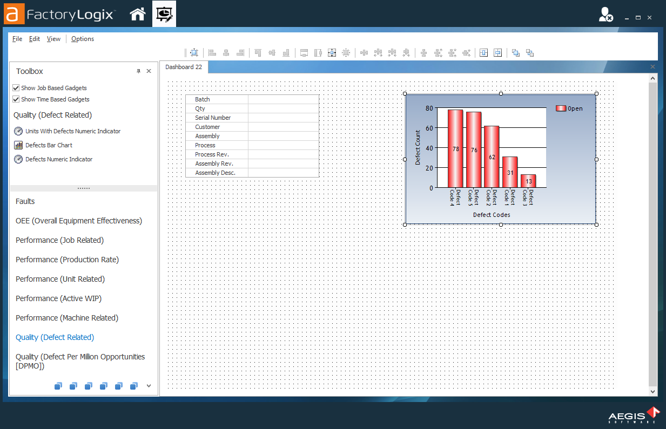
Task: Open the Options menu
Action: [x=82, y=39]
